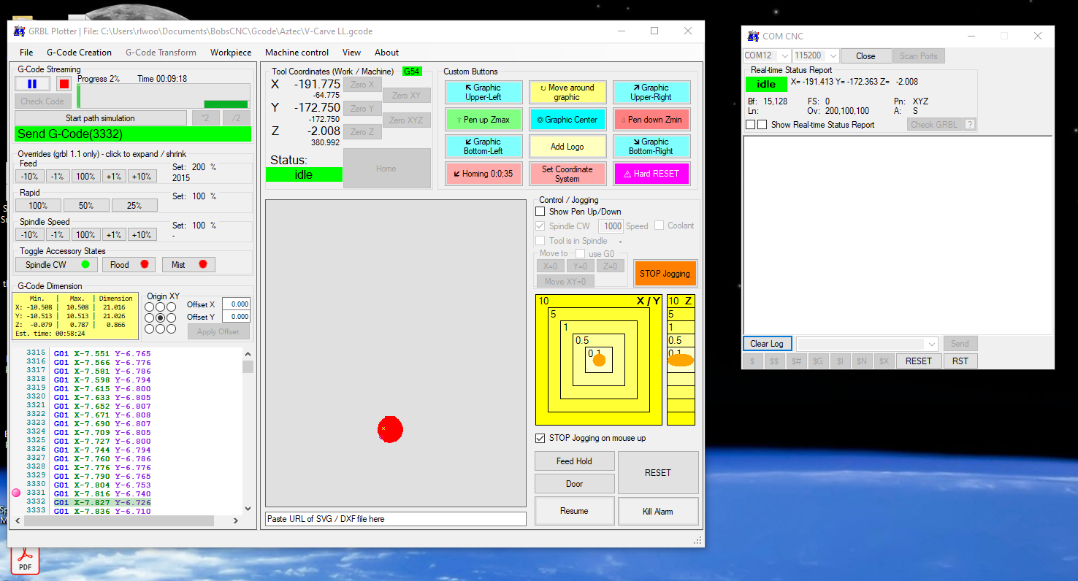Click the SVG / DXF URL input field
1078x581 pixels.
click(x=395, y=519)
